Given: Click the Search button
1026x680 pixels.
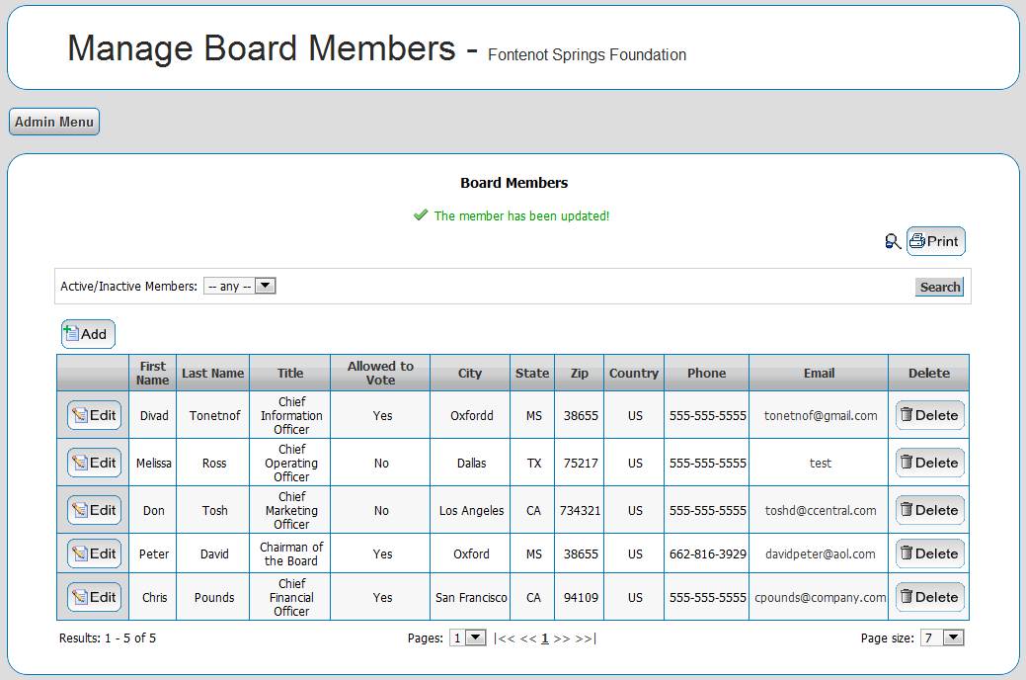Looking at the screenshot, I should coord(939,287).
